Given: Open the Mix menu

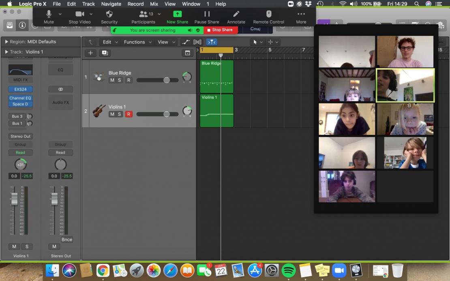Looking at the screenshot, I should (x=154, y=4).
